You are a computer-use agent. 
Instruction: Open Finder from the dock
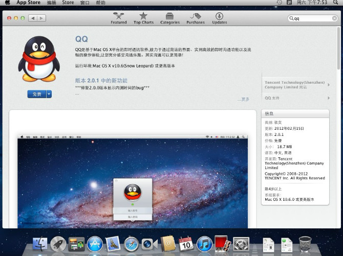click(x=40, y=244)
